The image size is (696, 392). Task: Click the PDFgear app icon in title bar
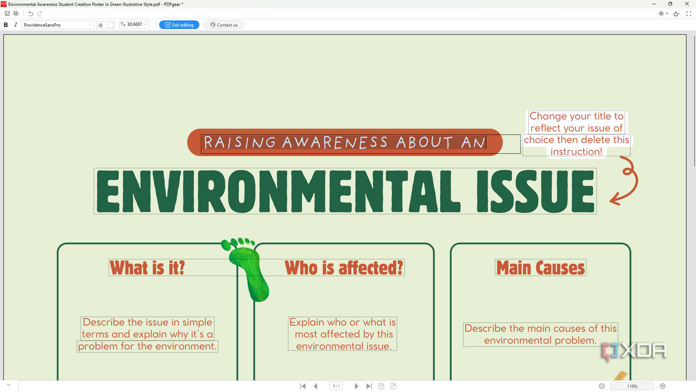click(4, 4)
